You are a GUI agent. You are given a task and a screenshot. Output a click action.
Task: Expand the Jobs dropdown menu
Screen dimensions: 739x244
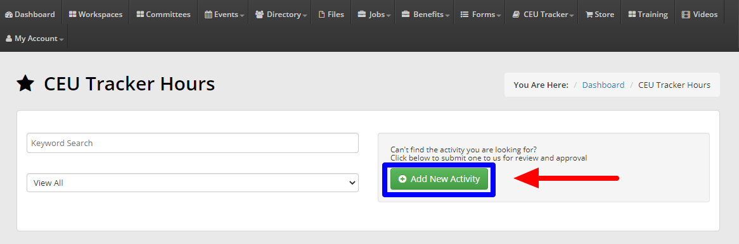click(374, 15)
